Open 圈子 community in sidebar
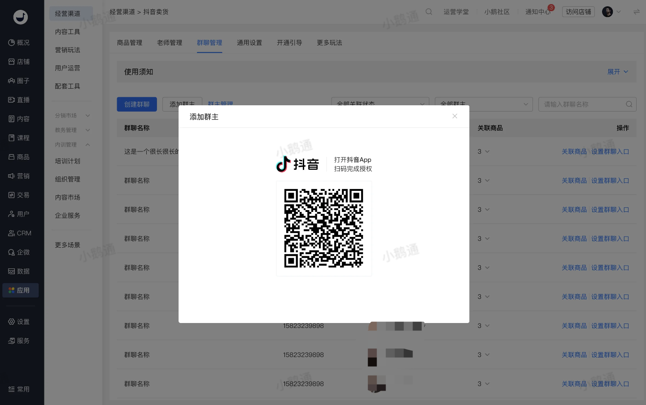This screenshot has height=405, width=646. (19, 81)
